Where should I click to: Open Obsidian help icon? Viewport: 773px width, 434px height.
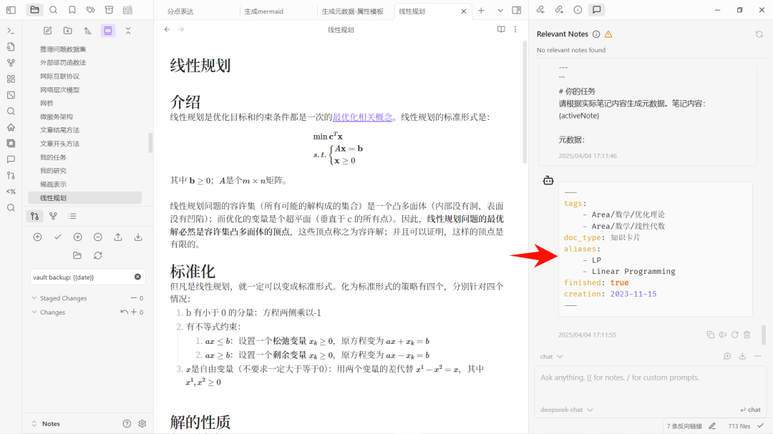(x=127, y=424)
